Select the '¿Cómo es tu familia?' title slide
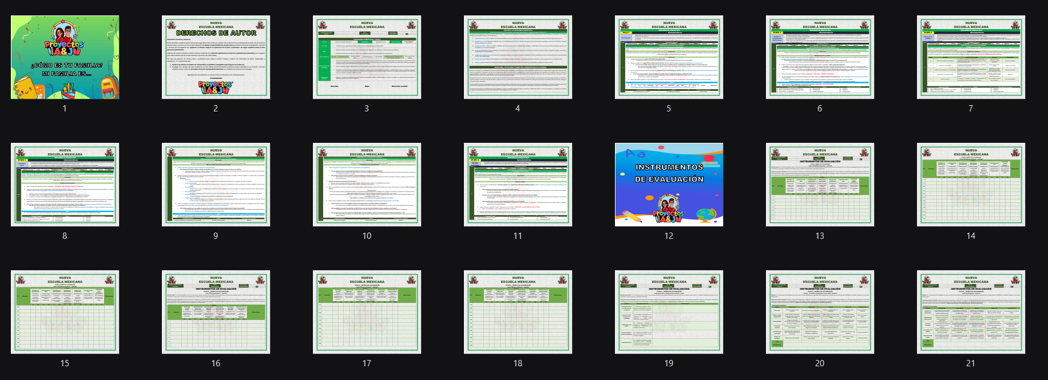Image resolution: width=1048 pixels, height=380 pixels. (65, 57)
